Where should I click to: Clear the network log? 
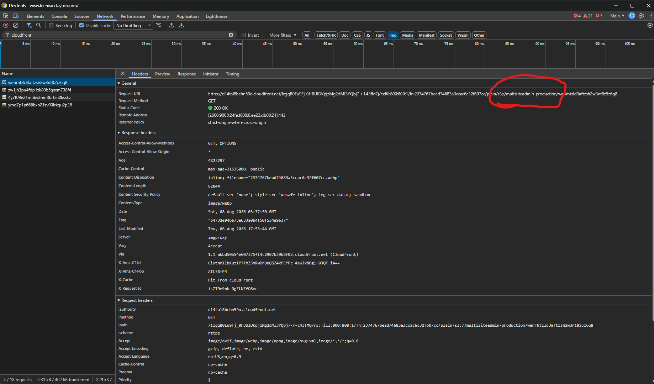(16, 25)
